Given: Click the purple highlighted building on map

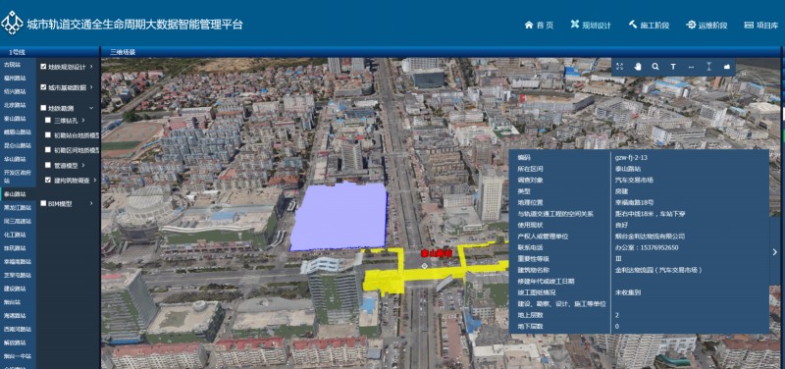Looking at the screenshot, I should coord(340,216).
